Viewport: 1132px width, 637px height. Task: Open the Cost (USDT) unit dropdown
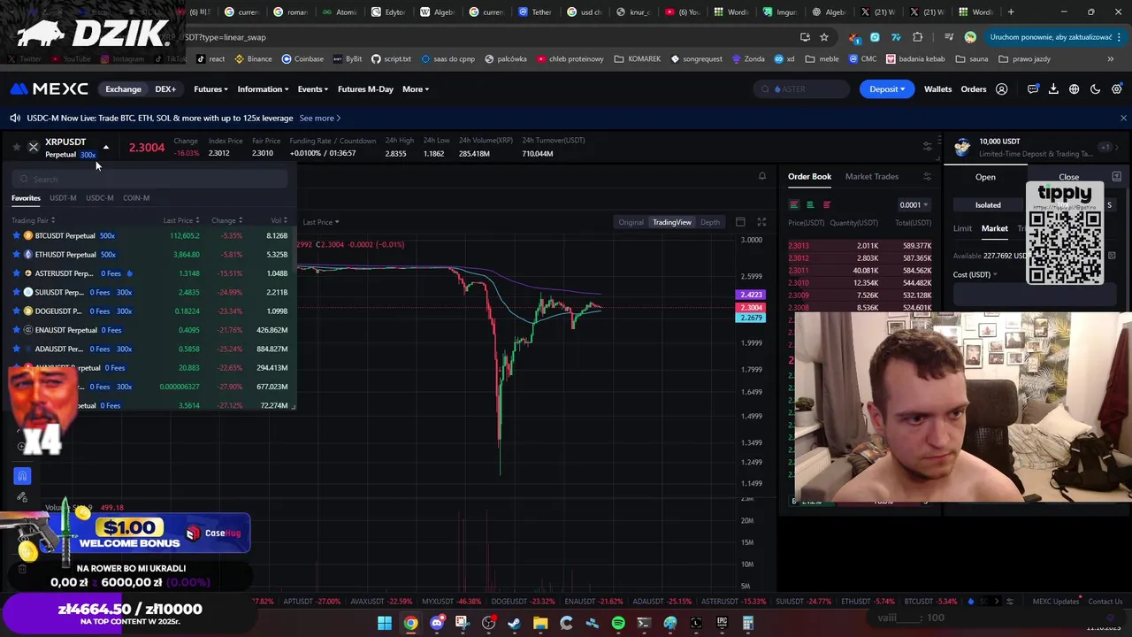point(975,274)
